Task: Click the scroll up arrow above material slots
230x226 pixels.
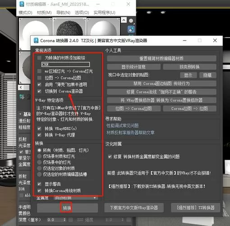Action: 124,20
